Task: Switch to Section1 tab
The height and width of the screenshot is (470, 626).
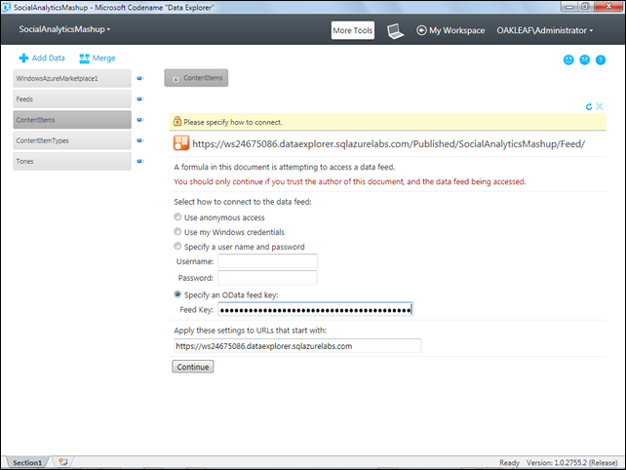Action: click(27, 462)
